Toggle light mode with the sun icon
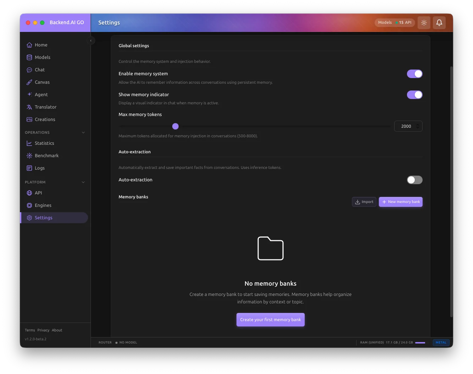Screen dimensions: 473x374 [424, 22]
